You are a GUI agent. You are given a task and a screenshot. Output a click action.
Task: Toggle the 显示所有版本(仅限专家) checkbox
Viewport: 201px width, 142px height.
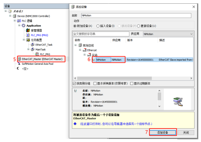coord(95,84)
